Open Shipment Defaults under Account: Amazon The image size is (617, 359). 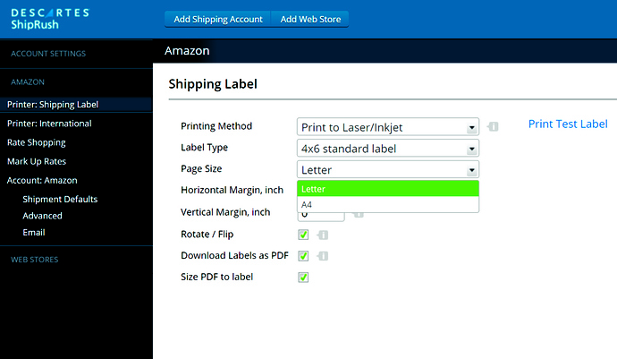coord(60,199)
